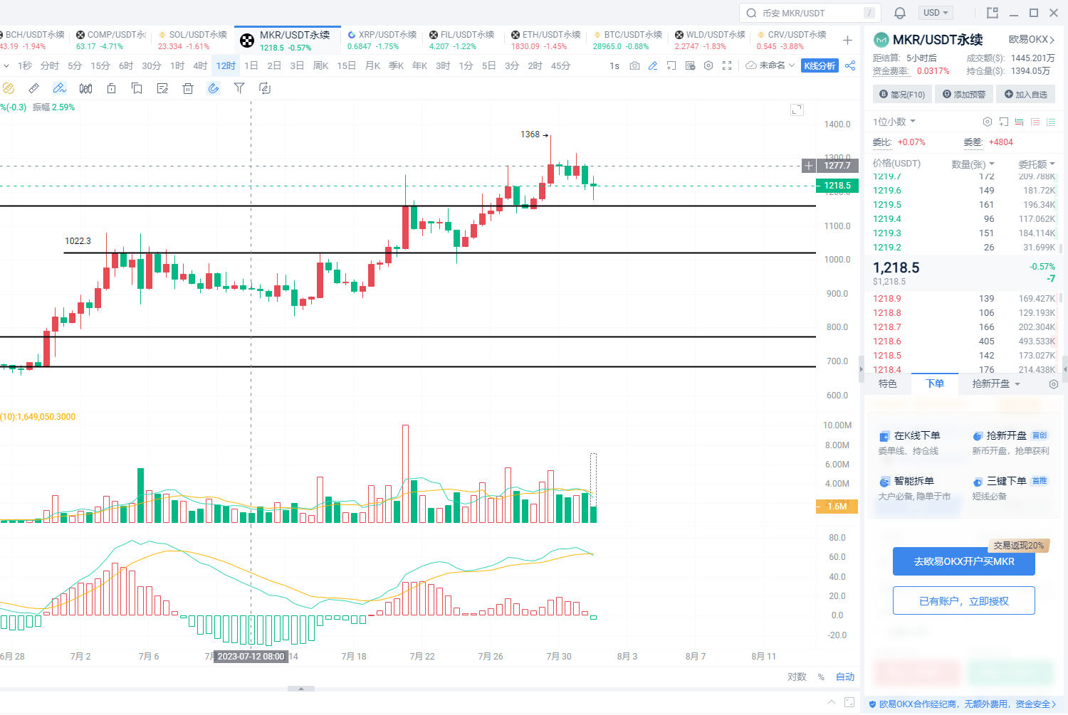Select the ruler measurement tool

click(x=33, y=88)
